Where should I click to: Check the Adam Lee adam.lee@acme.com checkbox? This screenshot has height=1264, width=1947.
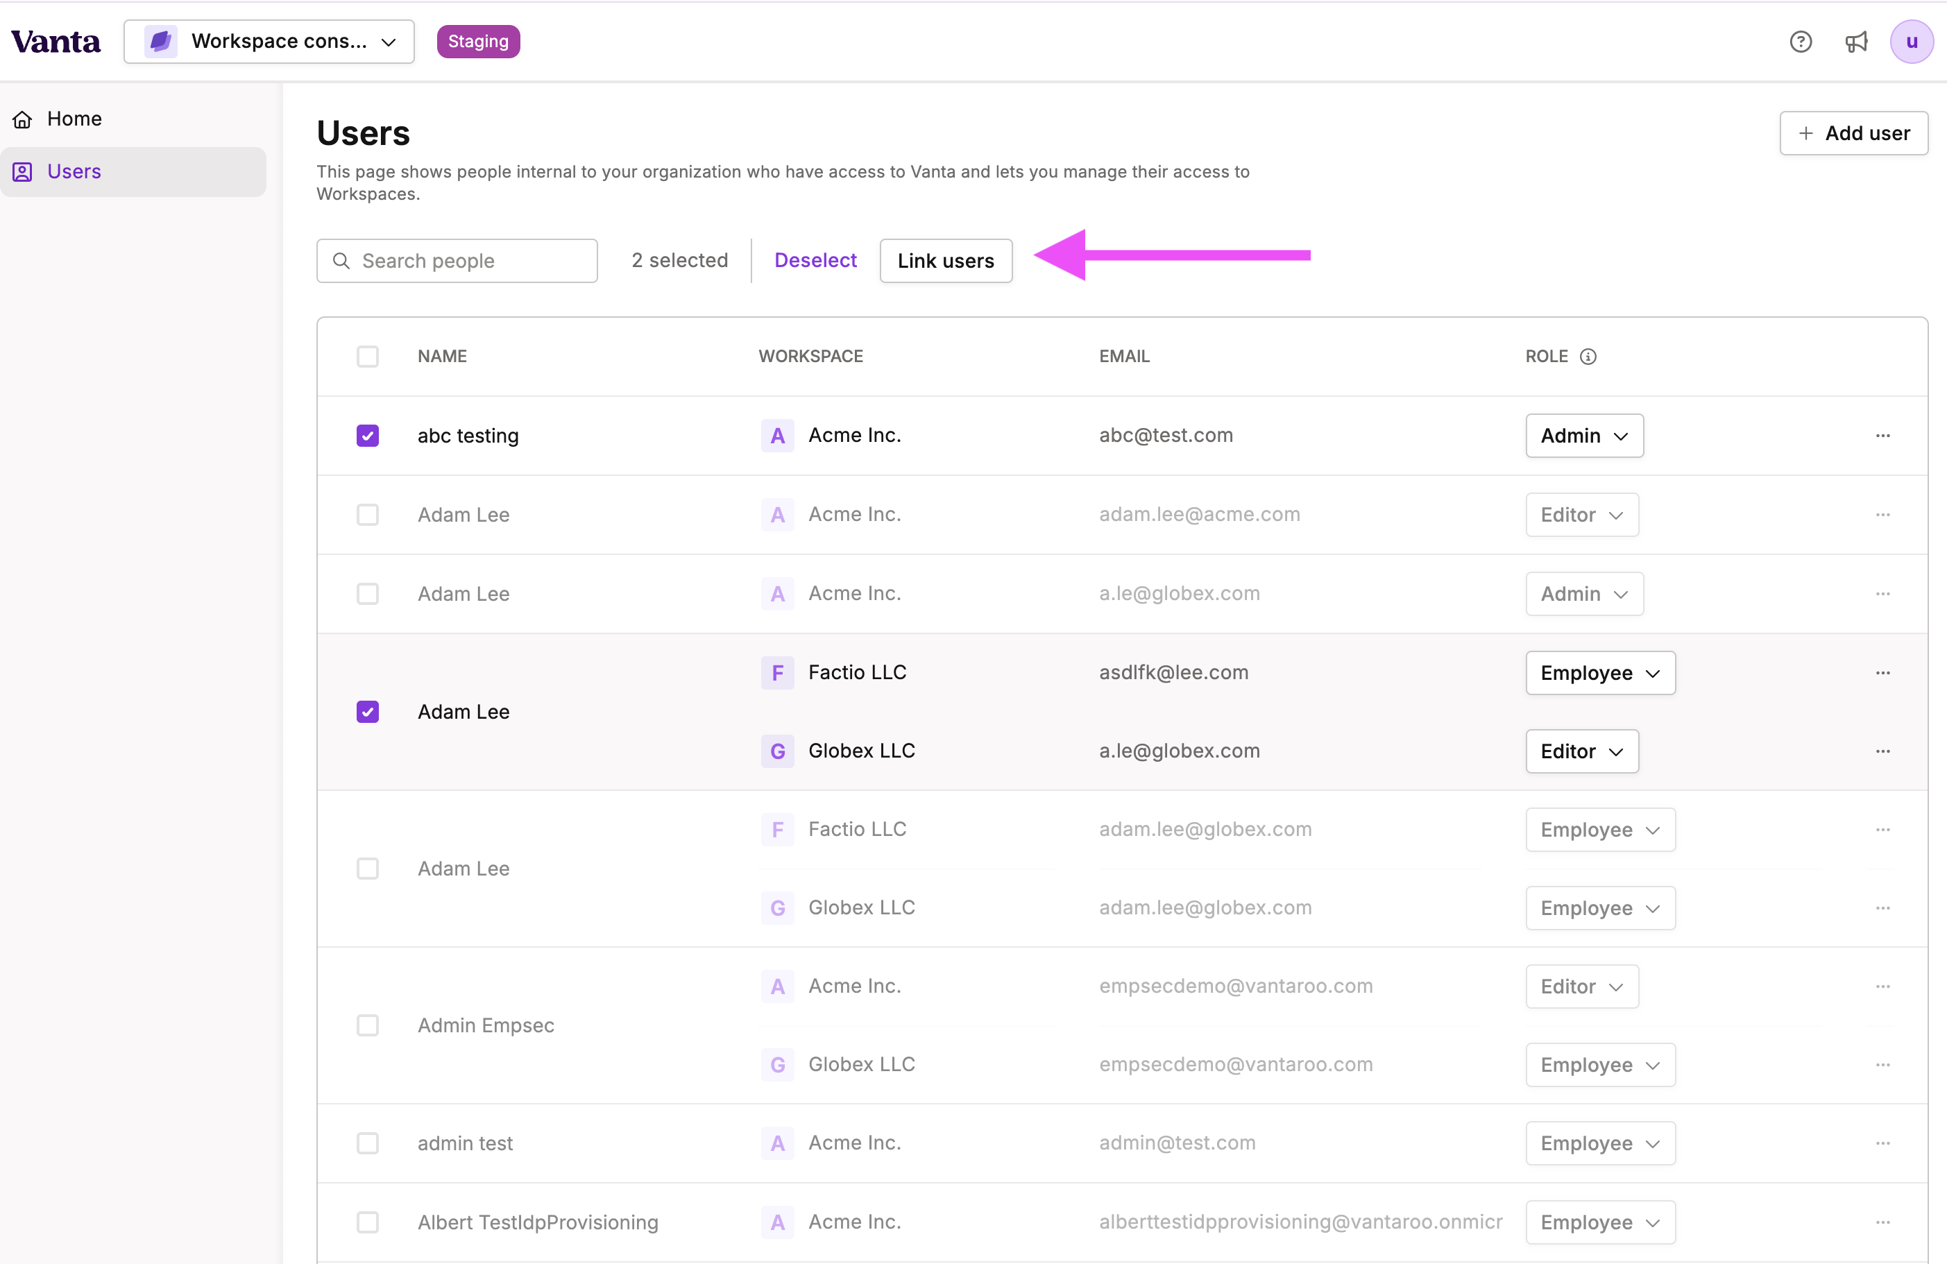point(367,515)
